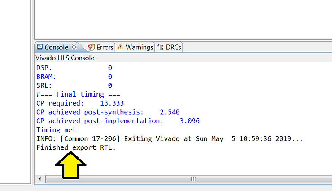Click the 'CP required: 13.333' line

80,103
